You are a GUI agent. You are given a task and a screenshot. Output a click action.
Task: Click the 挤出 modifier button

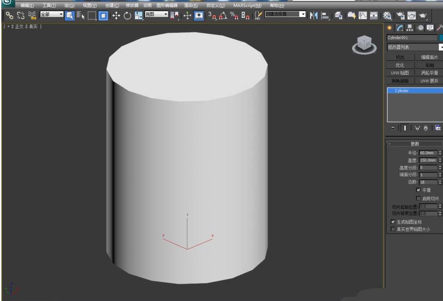coord(400,57)
